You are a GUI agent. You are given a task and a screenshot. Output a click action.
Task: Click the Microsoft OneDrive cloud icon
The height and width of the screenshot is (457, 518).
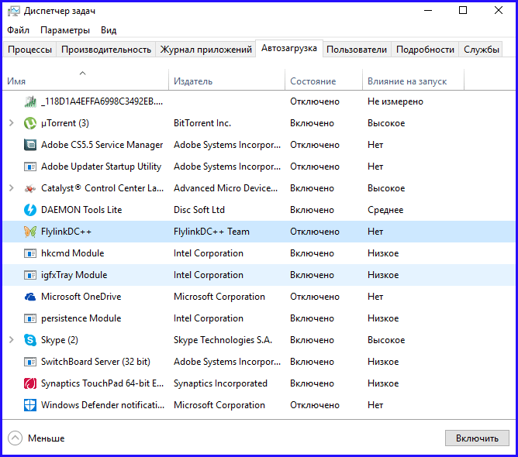pos(30,297)
